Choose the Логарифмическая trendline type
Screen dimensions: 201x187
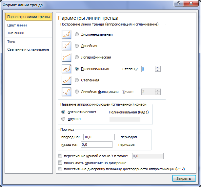[x=77, y=57]
